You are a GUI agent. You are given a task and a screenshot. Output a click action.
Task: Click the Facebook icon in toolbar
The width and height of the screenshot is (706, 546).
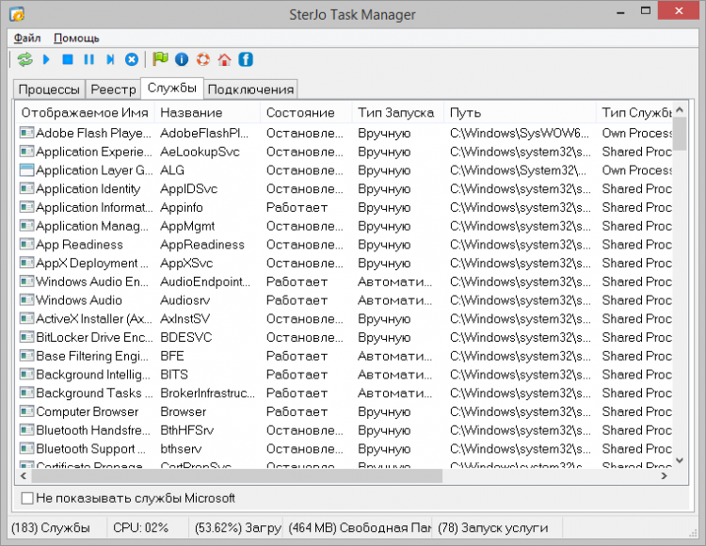point(246,59)
